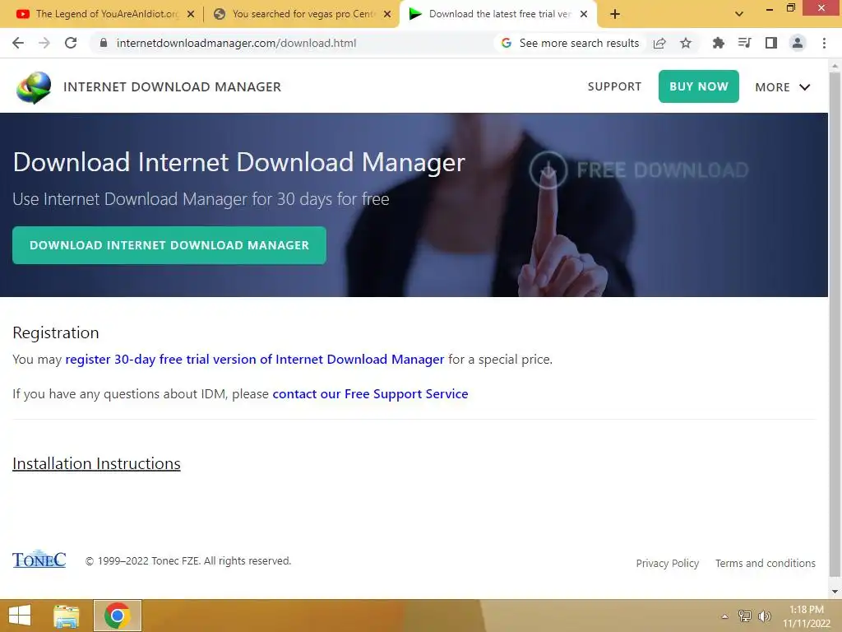
Task: Click Use IDM for 30 days text
Action: [x=201, y=199]
